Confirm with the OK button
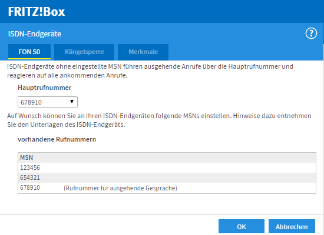324x235 pixels. pyautogui.click(x=242, y=226)
